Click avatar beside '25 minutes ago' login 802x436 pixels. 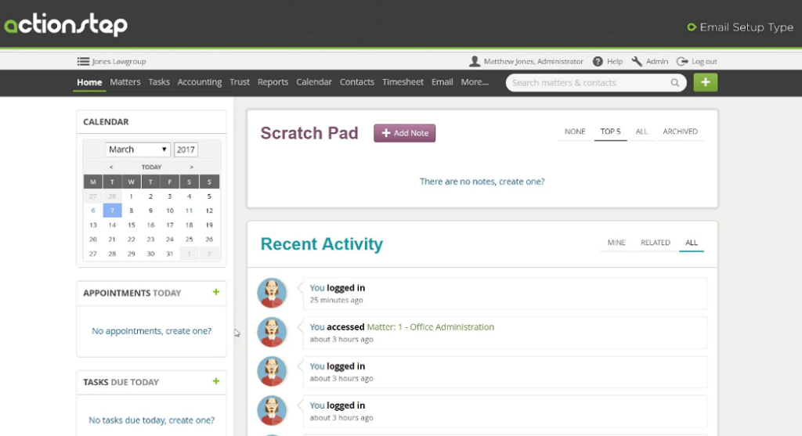click(272, 293)
